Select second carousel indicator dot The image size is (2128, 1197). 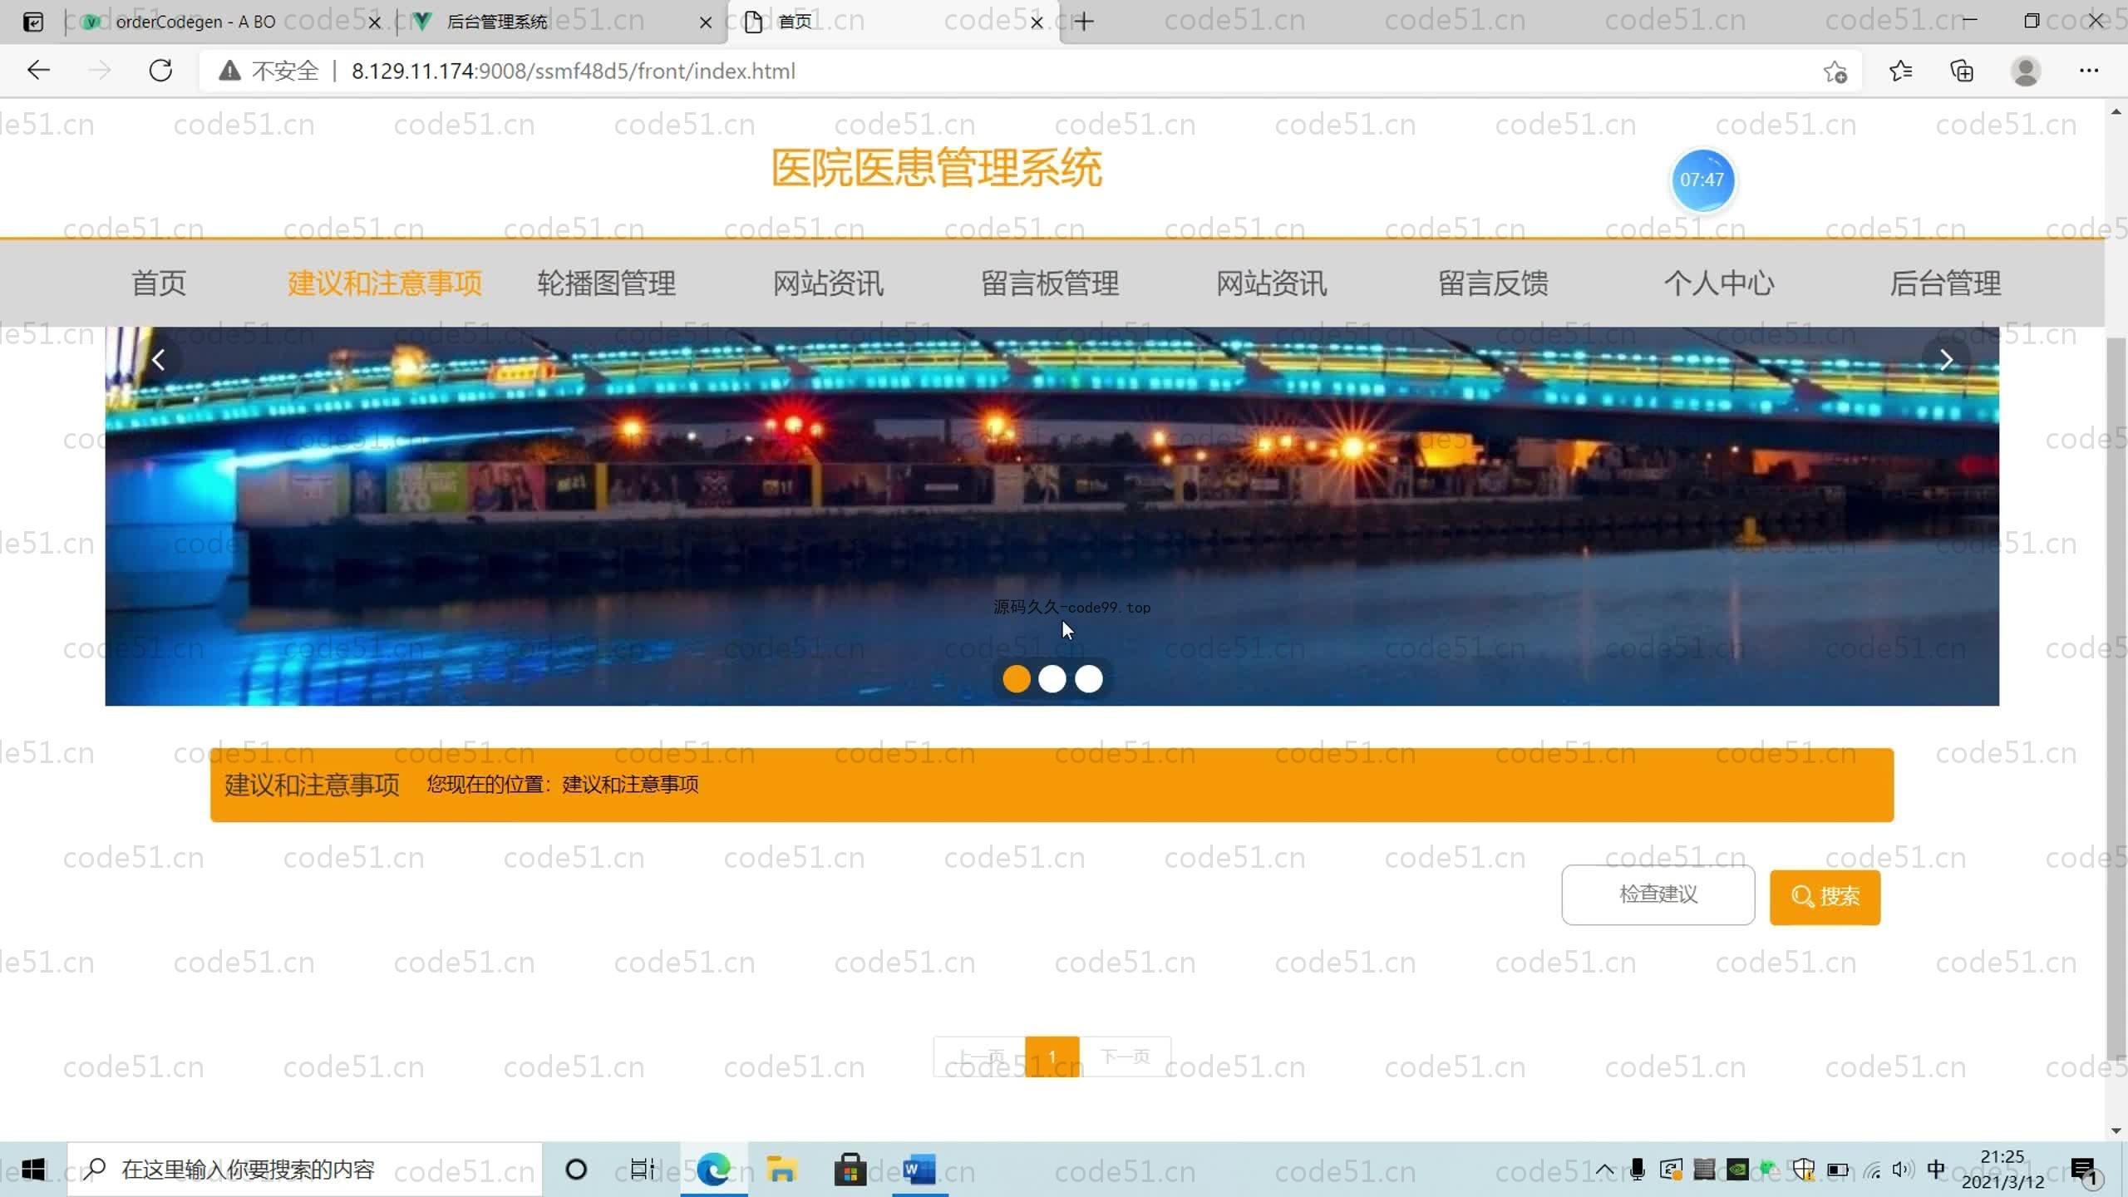(x=1052, y=679)
